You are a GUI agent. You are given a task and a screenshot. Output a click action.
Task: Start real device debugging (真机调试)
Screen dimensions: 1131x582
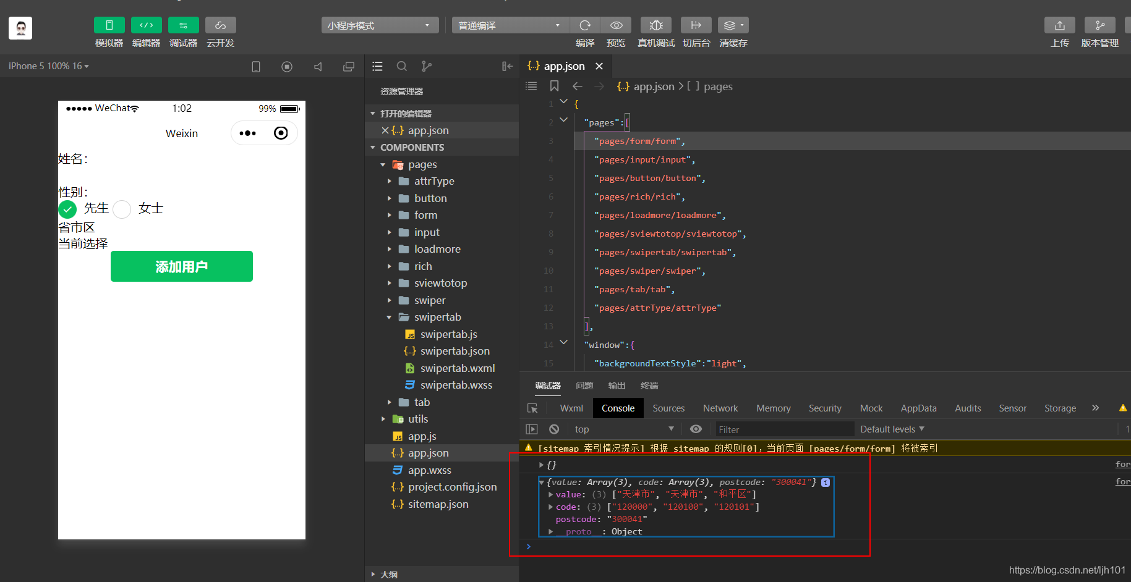pyautogui.click(x=656, y=25)
